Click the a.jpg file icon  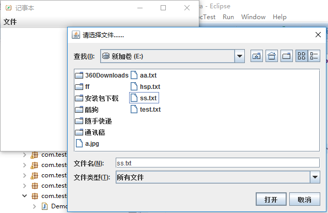coord(79,144)
